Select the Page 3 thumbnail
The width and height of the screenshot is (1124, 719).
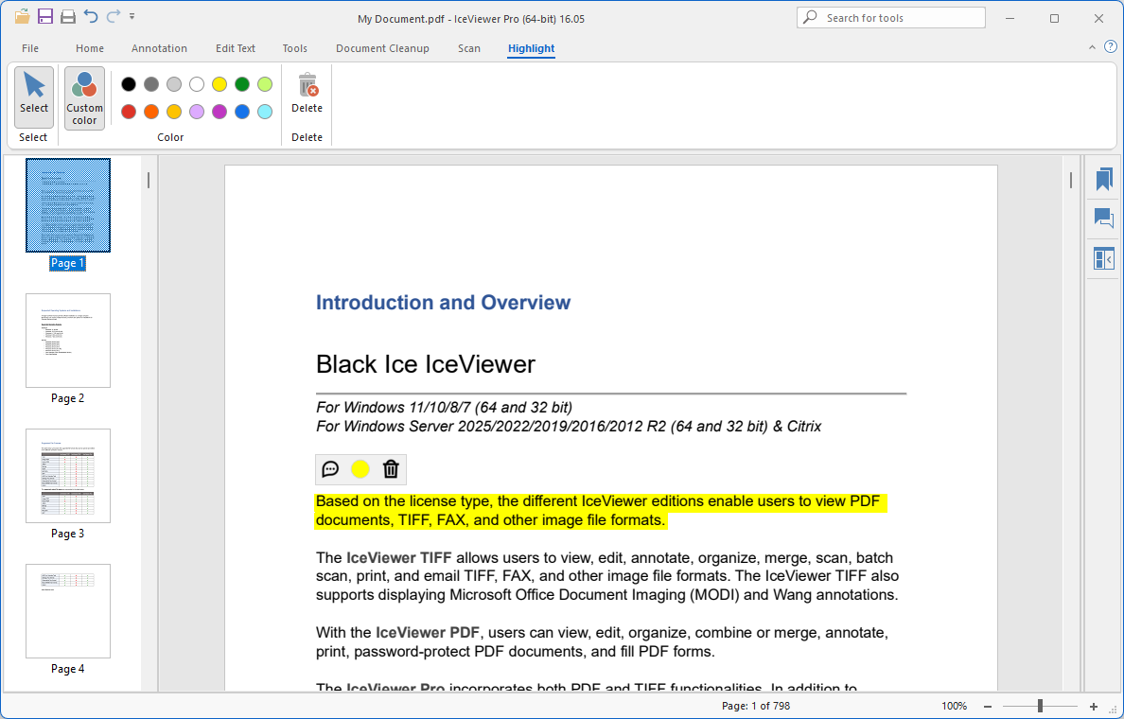coord(68,476)
